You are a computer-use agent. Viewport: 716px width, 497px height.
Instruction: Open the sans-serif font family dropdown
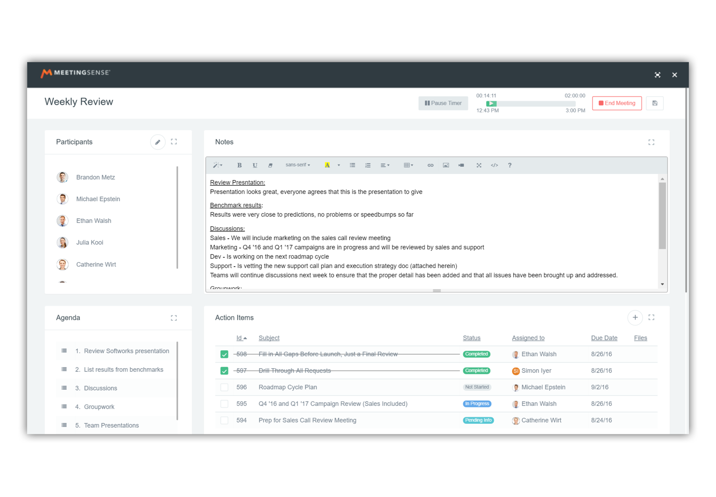point(298,165)
